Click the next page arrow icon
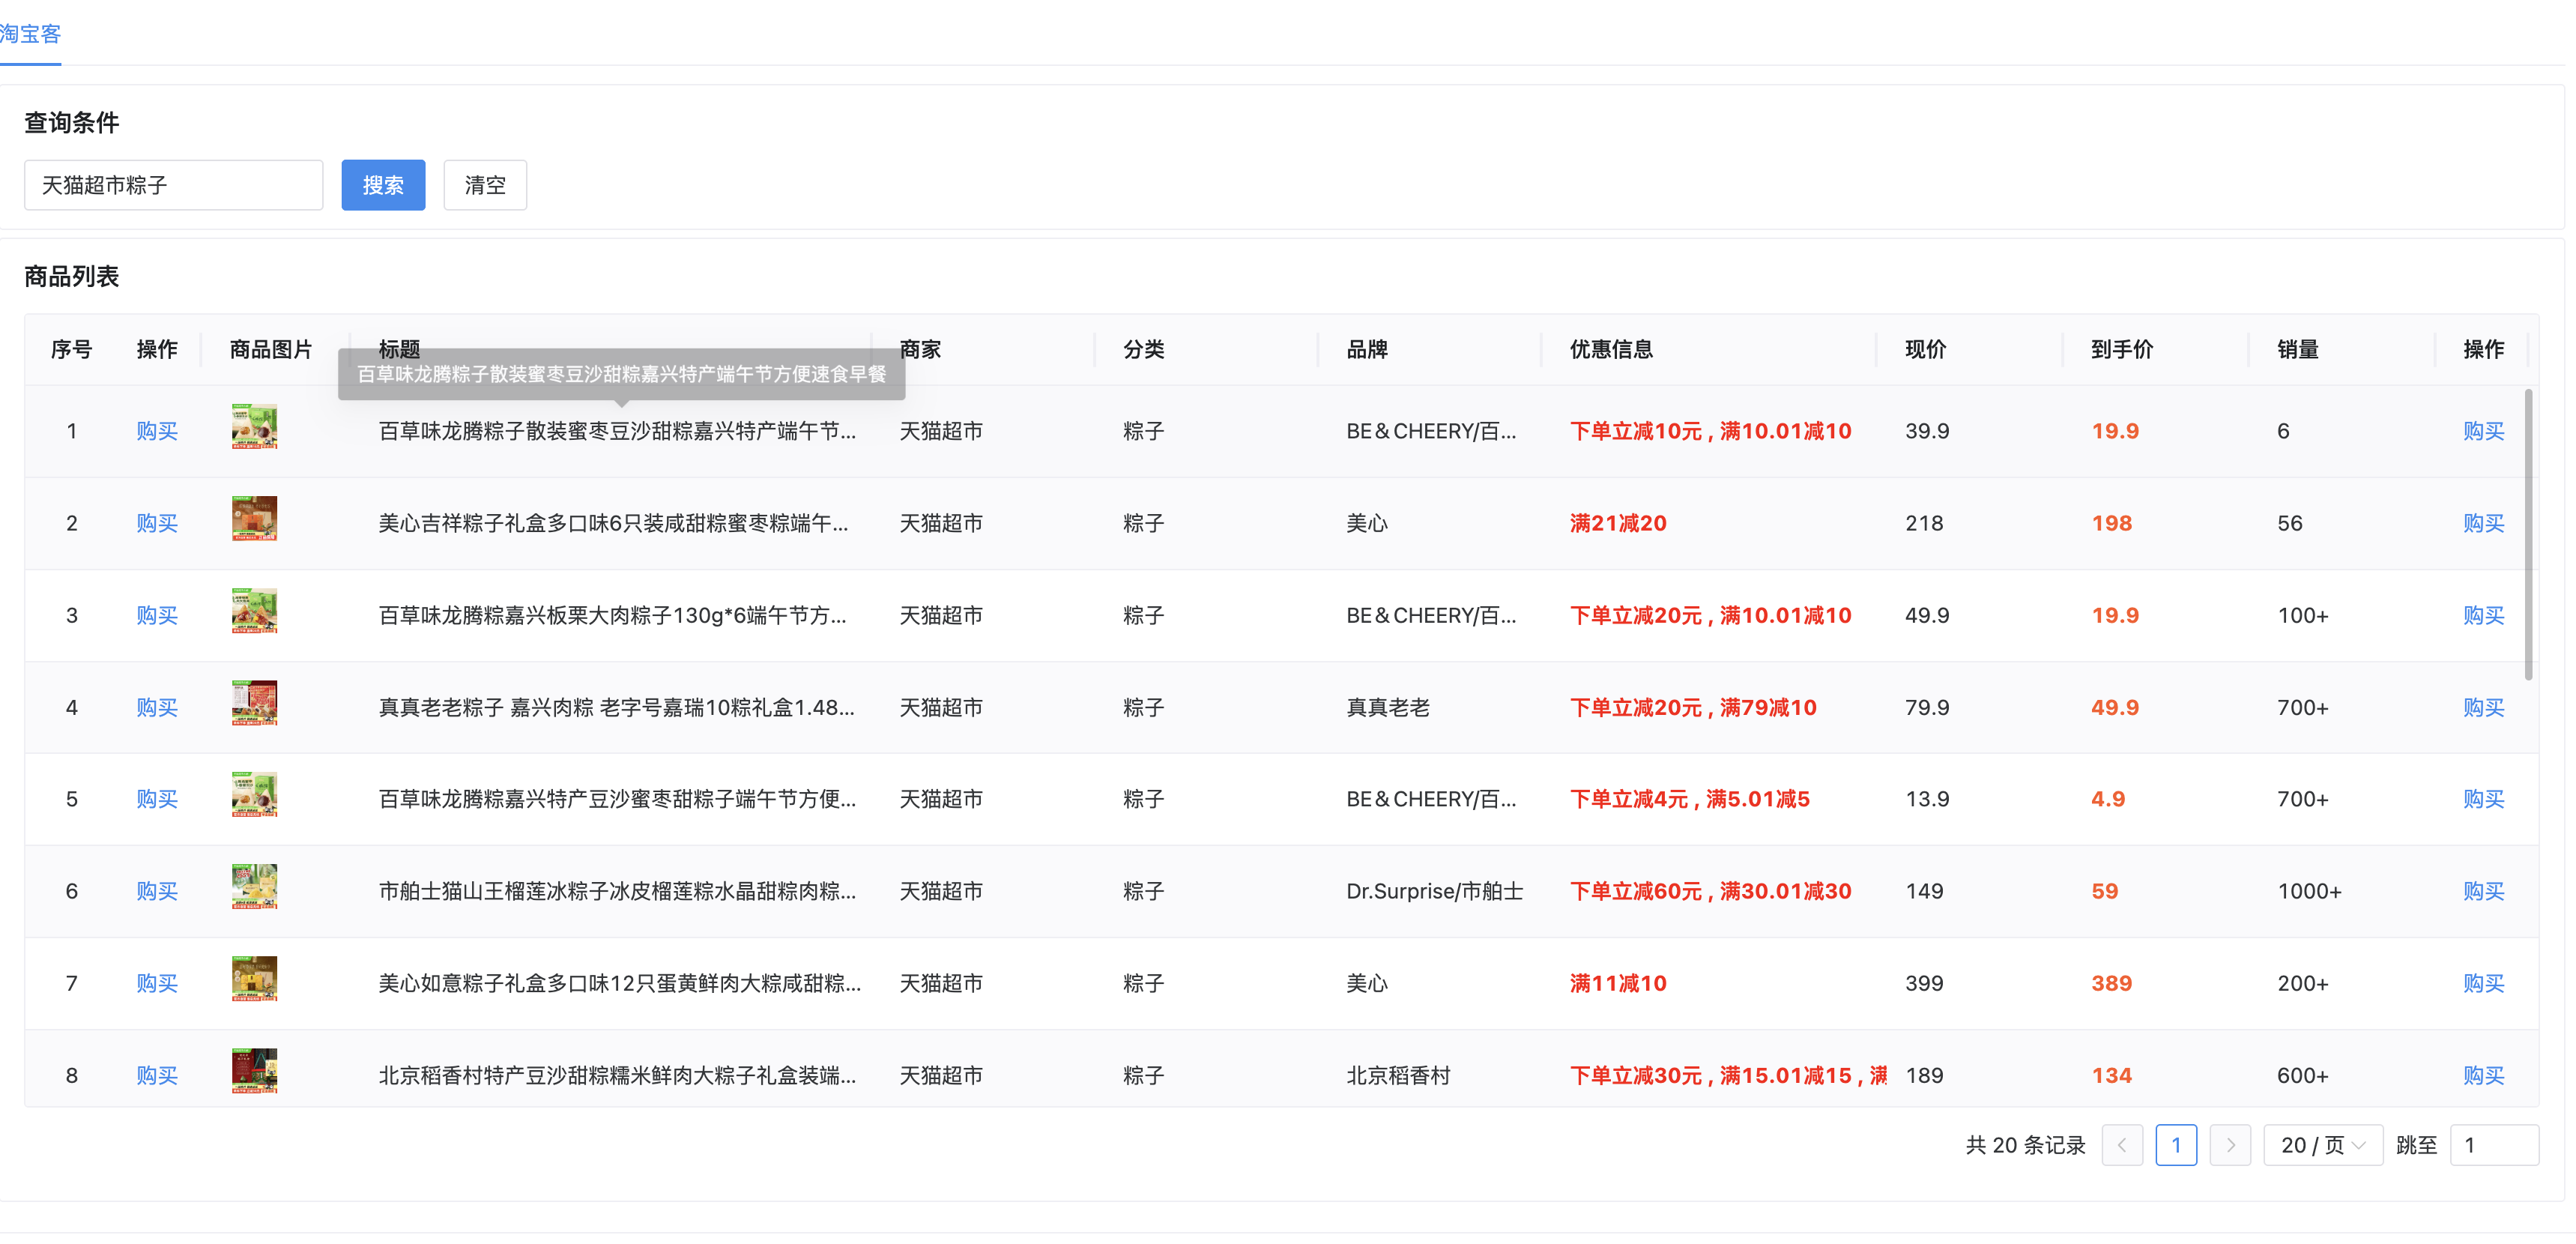2576x1244 pixels. coord(2229,1145)
